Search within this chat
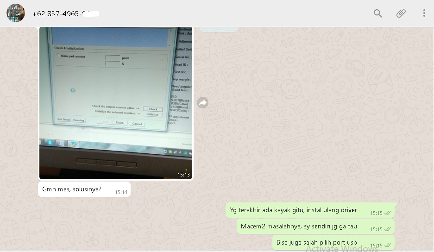Screen dimensions: 434x252 click(x=377, y=13)
